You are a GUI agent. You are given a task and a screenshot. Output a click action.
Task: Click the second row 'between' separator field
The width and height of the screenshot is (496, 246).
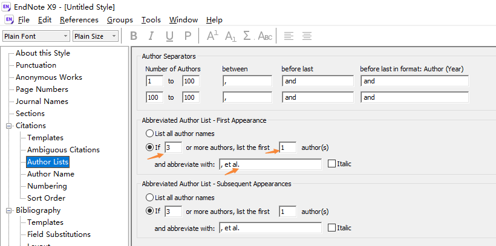(x=247, y=97)
